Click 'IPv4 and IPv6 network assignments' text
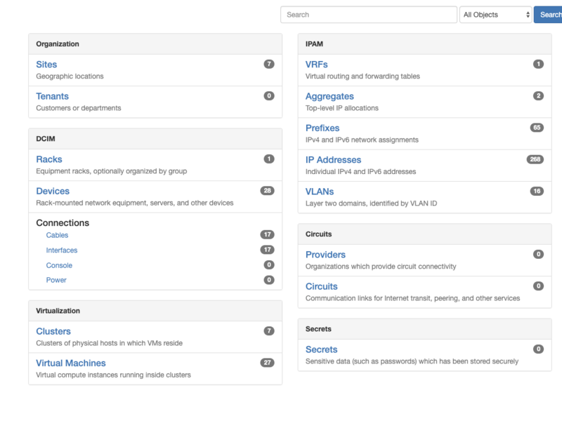Viewport: 562px width, 421px height. [x=362, y=140]
